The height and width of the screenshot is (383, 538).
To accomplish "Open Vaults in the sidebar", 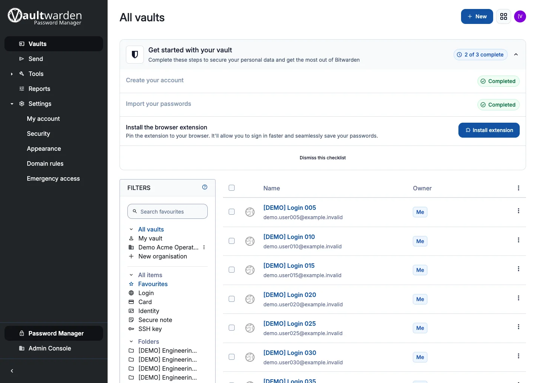I will [54, 44].
